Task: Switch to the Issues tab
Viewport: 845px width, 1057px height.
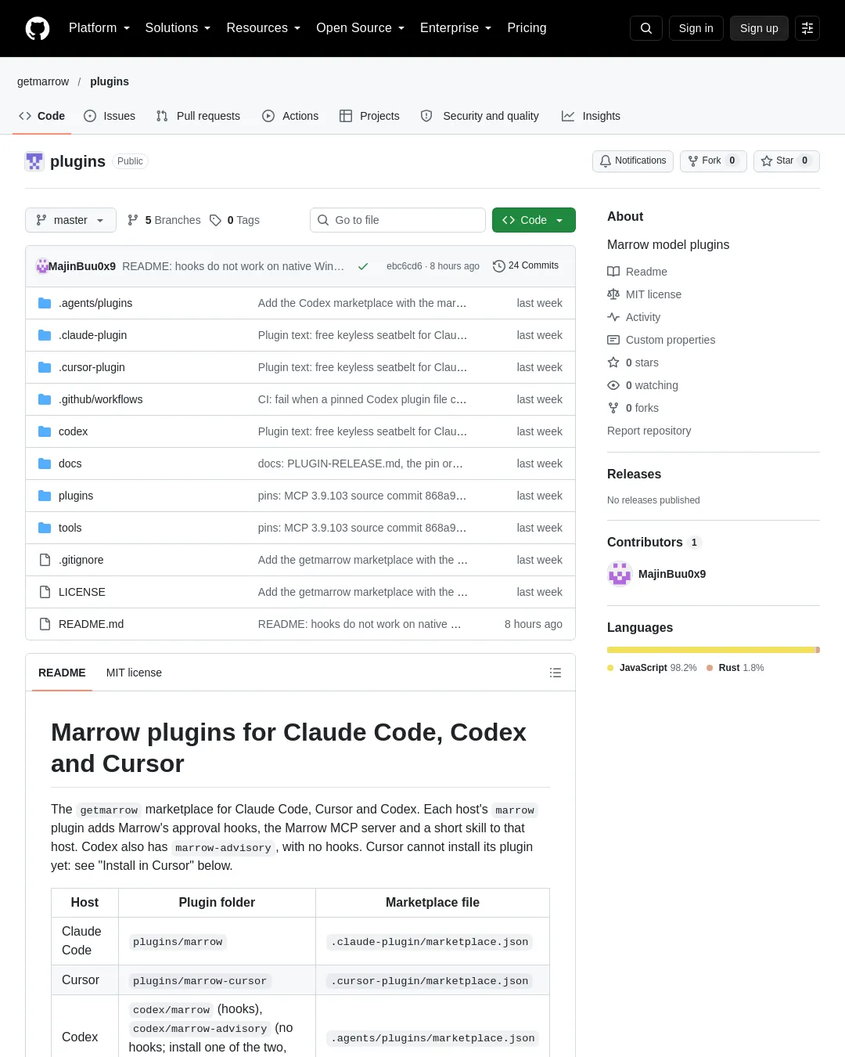Action: pos(110,116)
